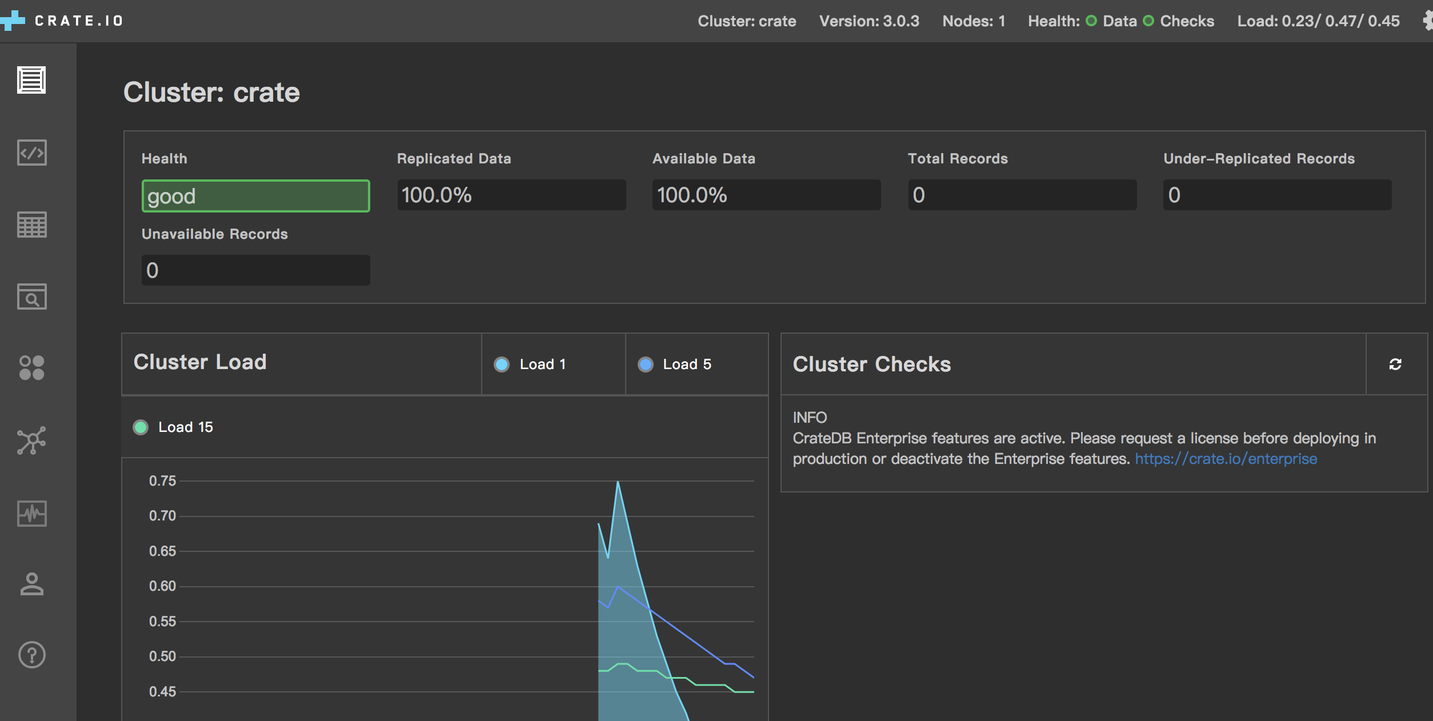Click the Checks health indicator circle
The width and height of the screenshot is (1433, 721).
(1148, 21)
